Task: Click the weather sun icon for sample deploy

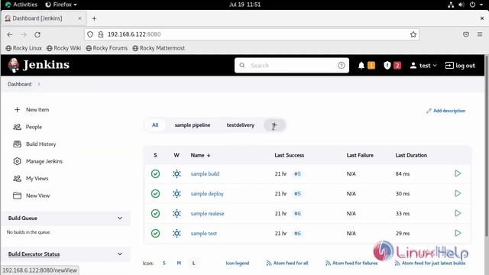Action: 176,193
